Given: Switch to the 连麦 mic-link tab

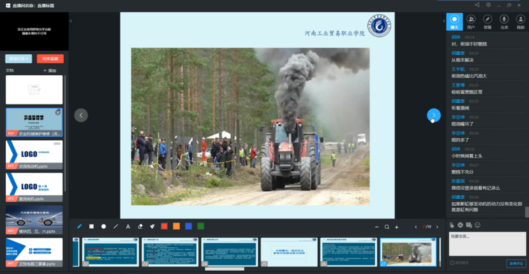Looking at the screenshot, I should [504, 22].
